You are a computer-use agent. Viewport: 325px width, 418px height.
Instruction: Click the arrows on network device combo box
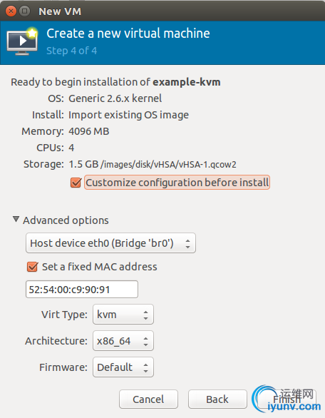[188, 244]
